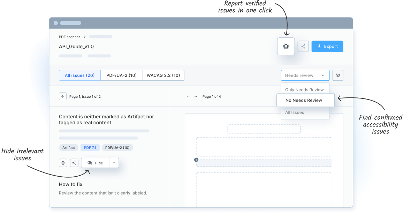Screen dimensions: 403x214
Task: Click the PDF/UA-2 (10) tag chip
Action: point(117,148)
